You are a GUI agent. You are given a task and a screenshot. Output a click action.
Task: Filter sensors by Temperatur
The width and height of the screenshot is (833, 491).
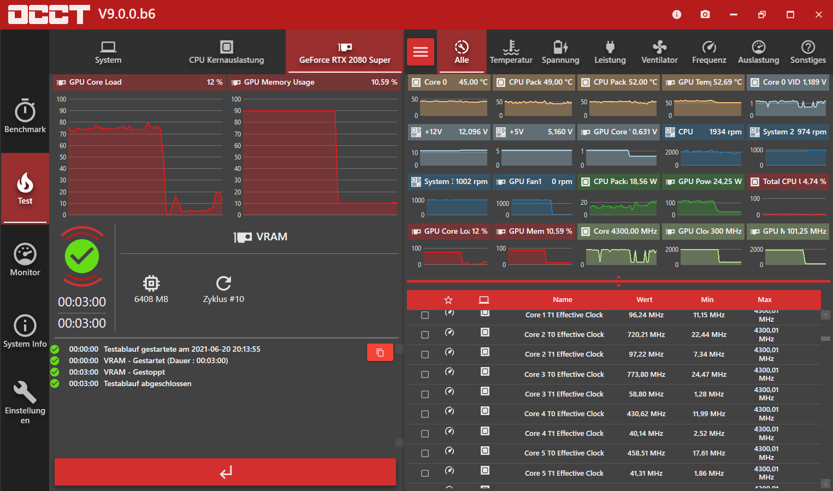coord(511,52)
